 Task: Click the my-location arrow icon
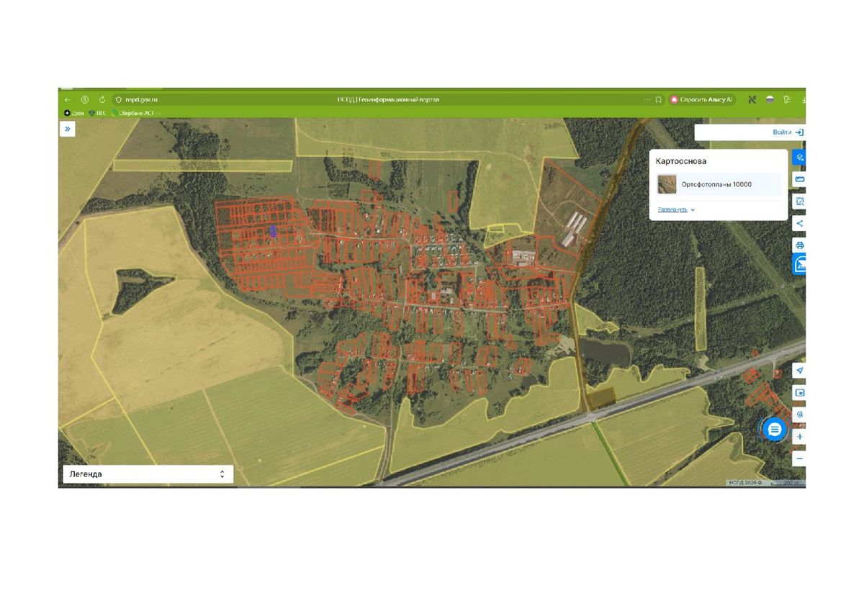point(799,371)
